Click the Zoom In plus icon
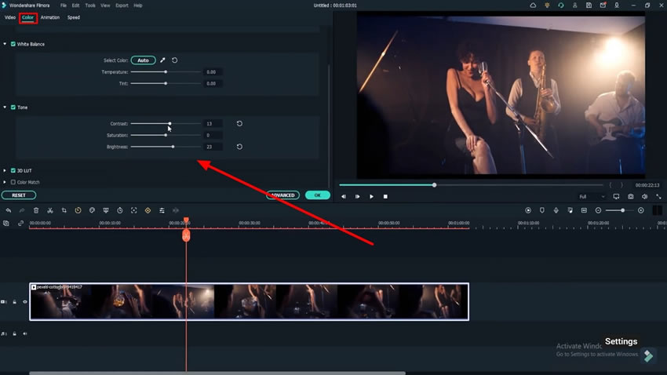This screenshot has width=667, height=375. point(640,210)
